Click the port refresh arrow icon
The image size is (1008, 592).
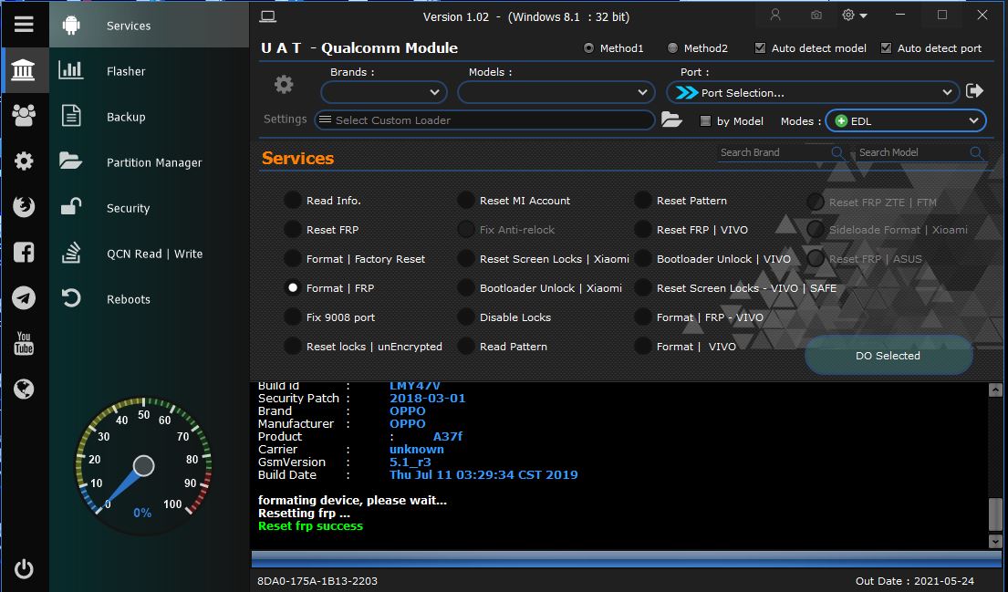click(974, 91)
